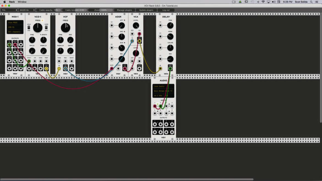Click the VCF large FREQ knob
This screenshot has height=181, width=322.
coord(66,28)
